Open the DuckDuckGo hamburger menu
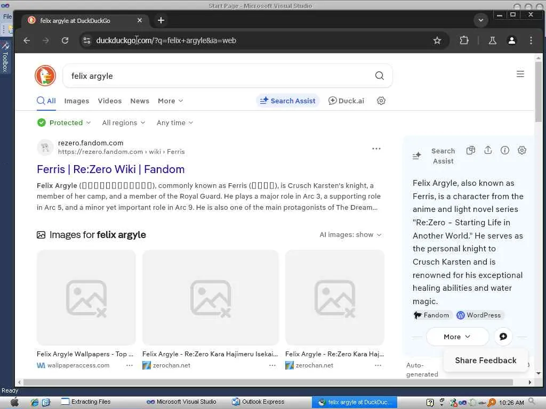The height and width of the screenshot is (409, 546). tap(520, 73)
